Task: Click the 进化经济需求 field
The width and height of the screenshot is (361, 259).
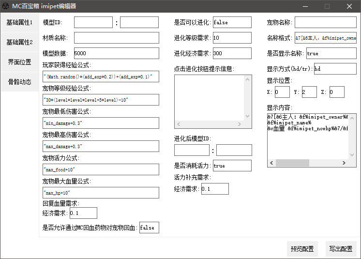Action: (x=232, y=53)
